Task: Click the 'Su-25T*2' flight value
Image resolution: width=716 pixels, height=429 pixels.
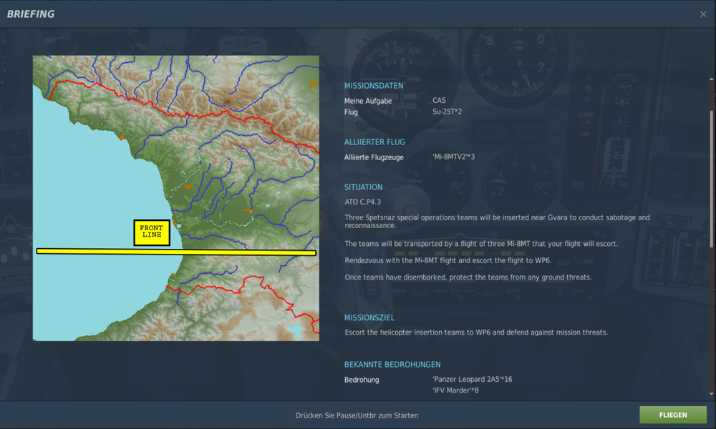Action: tap(447, 112)
